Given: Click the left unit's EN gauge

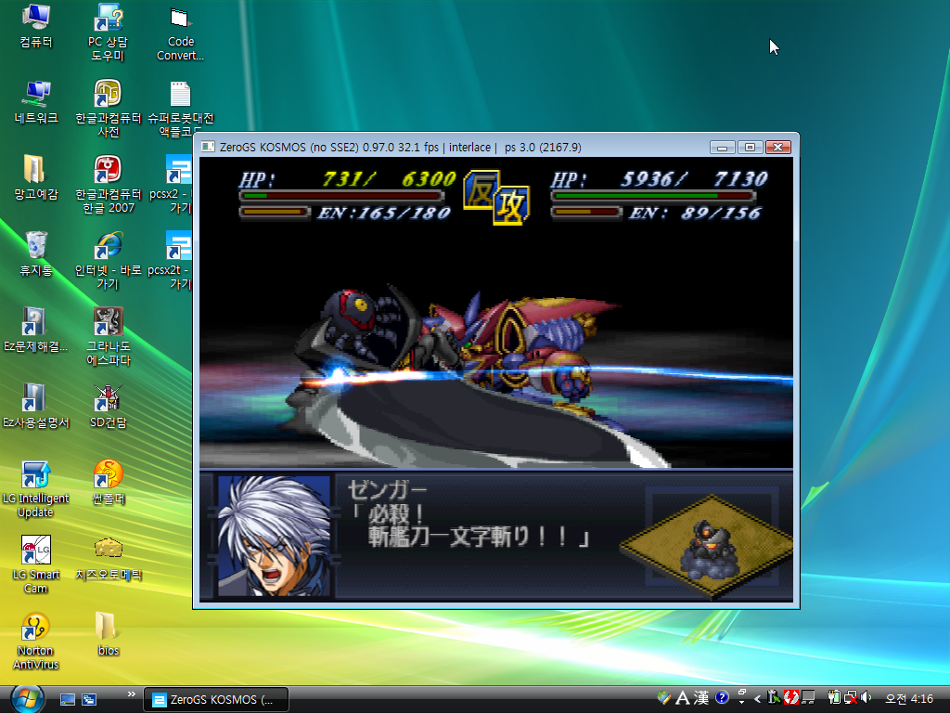Looking at the screenshot, I should (276, 212).
